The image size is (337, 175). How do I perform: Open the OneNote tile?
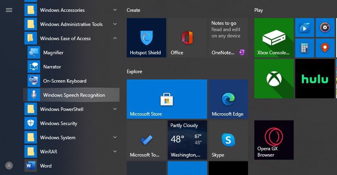coord(228,38)
